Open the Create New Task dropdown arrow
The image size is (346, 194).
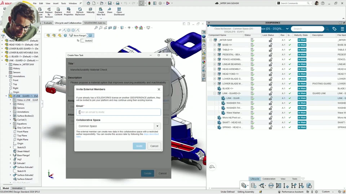pyautogui.click(x=101, y=18)
